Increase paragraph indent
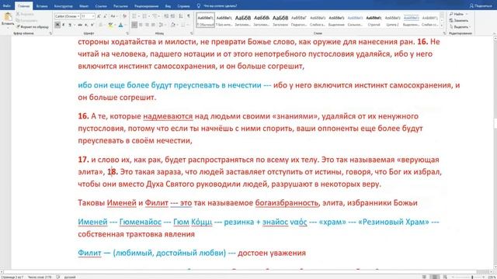The height and width of the screenshot is (279, 497). coord(172,16)
